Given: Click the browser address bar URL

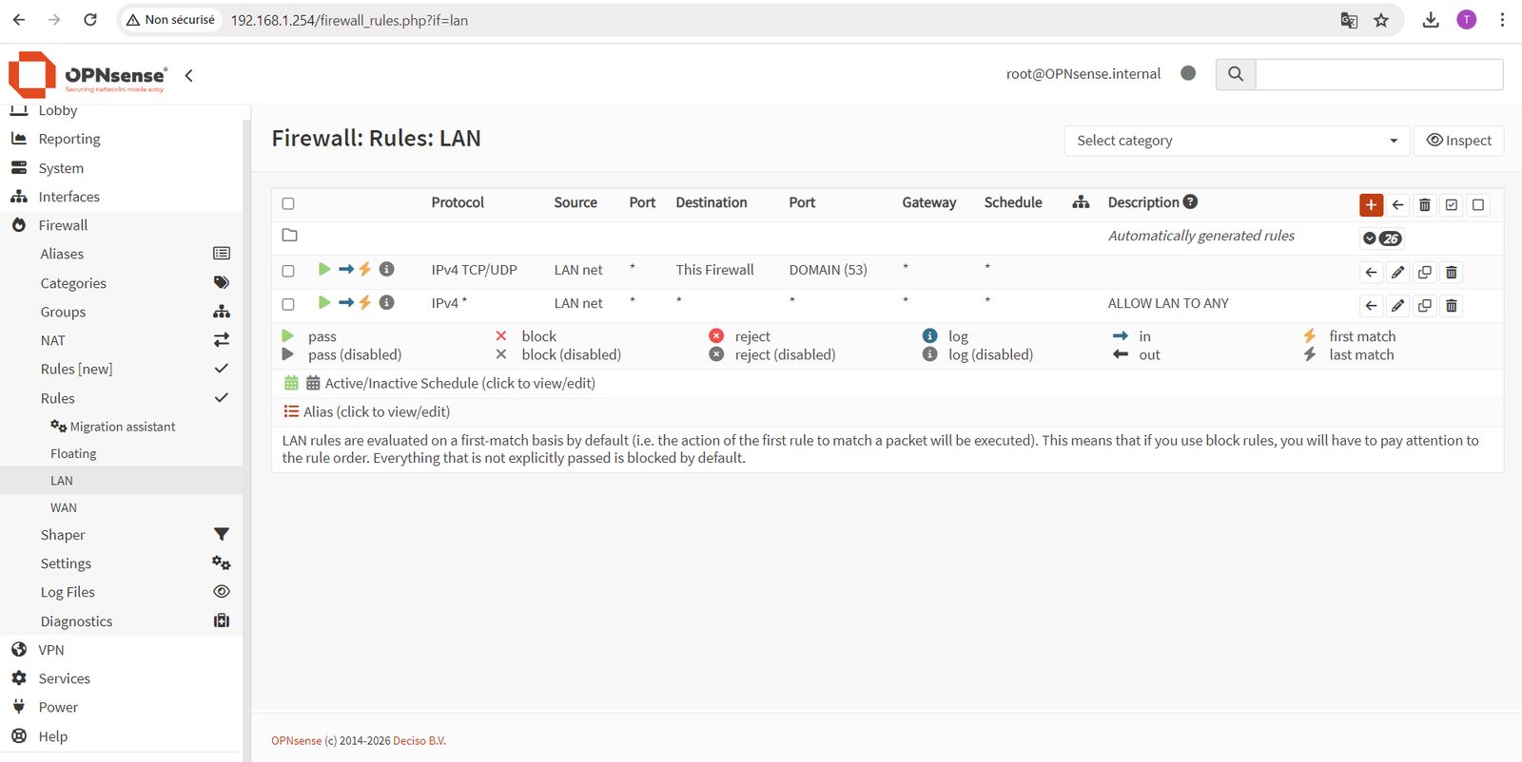Looking at the screenshot, I should 349,20.
